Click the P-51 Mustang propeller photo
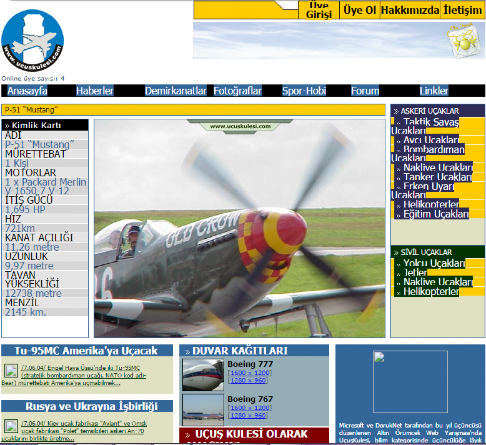Image resolution: width=486 pixels, height=445 pixels. click(239, 228)
